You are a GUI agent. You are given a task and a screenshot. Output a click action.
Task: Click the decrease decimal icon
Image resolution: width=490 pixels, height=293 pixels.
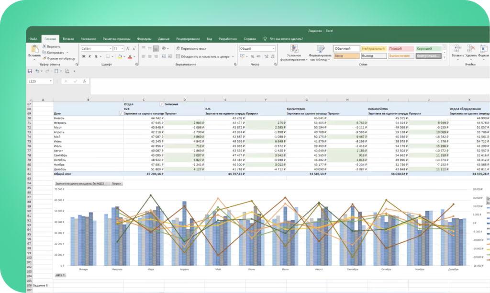[272, 56]
